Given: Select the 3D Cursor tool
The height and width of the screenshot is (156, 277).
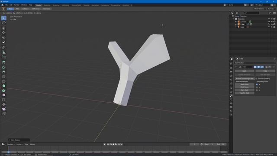Looking at the screenshot, I should pos(4,23).
